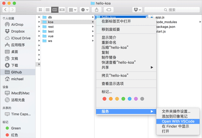Open the gear action menu dropdown

85,10
